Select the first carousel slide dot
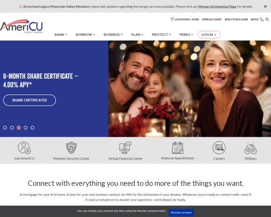The width and height of the screenshot is (271, 217). [5, 127]
